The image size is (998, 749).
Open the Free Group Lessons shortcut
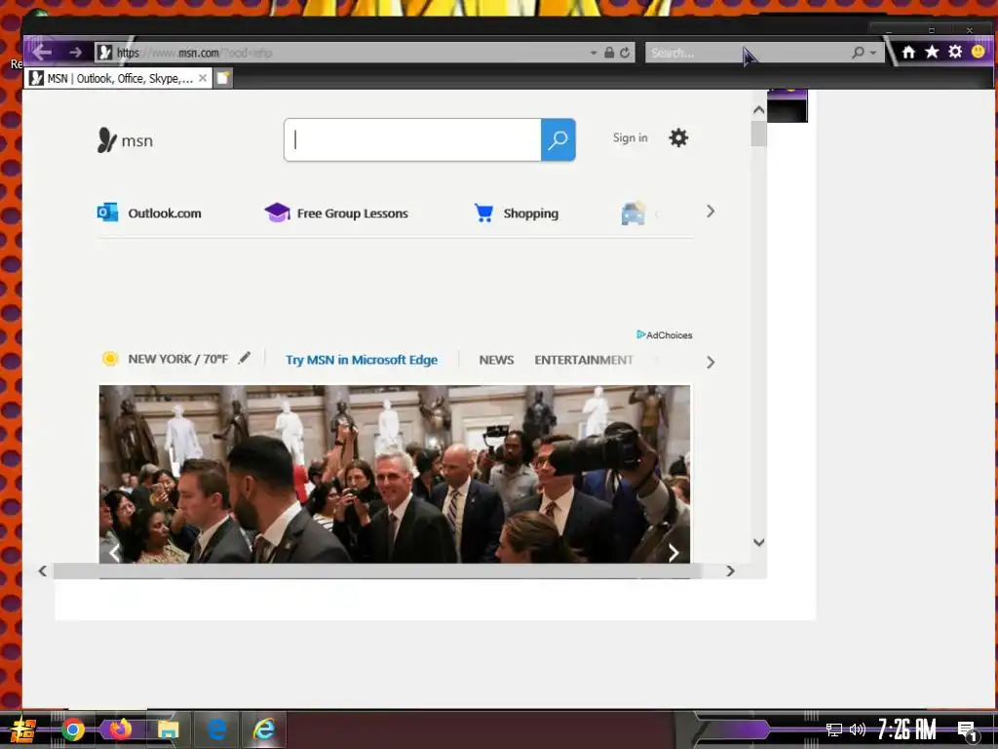tap(336, 213)
